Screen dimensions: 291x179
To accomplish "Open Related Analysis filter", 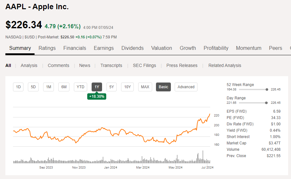I will pos(225,65).
